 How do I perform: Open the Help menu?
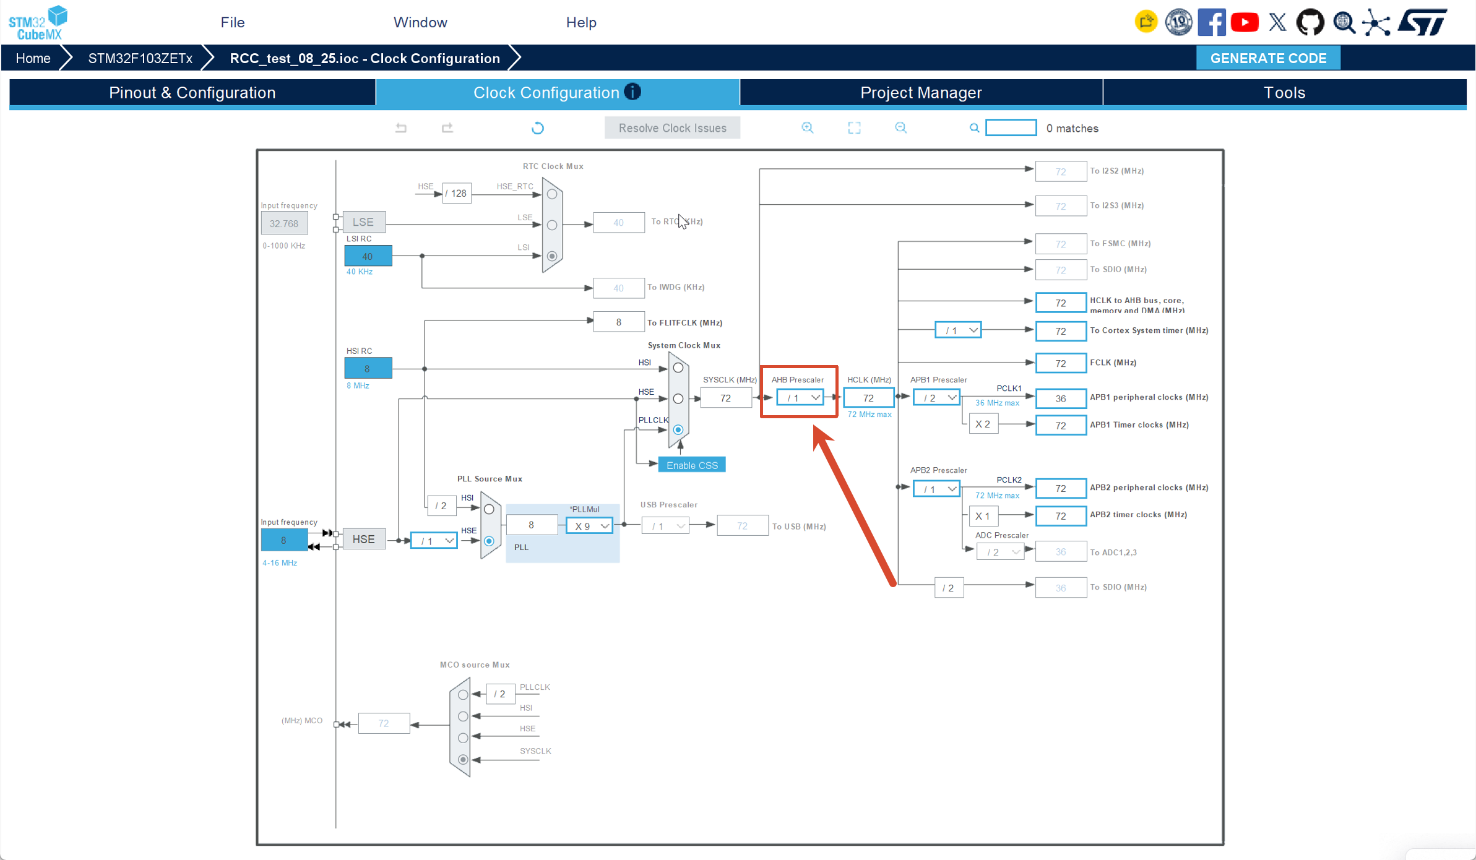[x=581, y=22]
